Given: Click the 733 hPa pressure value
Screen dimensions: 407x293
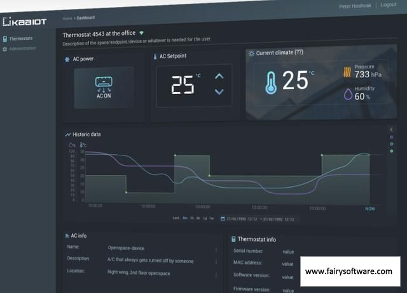Looking at the screenshot, I should click(x=368, y=75).
